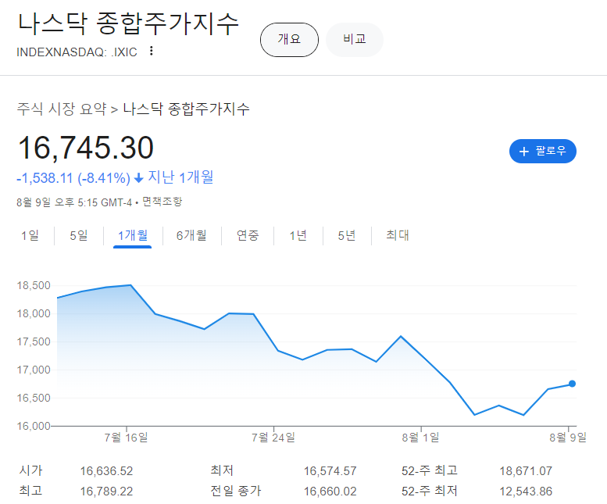607x504 pixels.
Task: Click the -1,538.11 (-8.41%) change text
Action: point(73,178)
